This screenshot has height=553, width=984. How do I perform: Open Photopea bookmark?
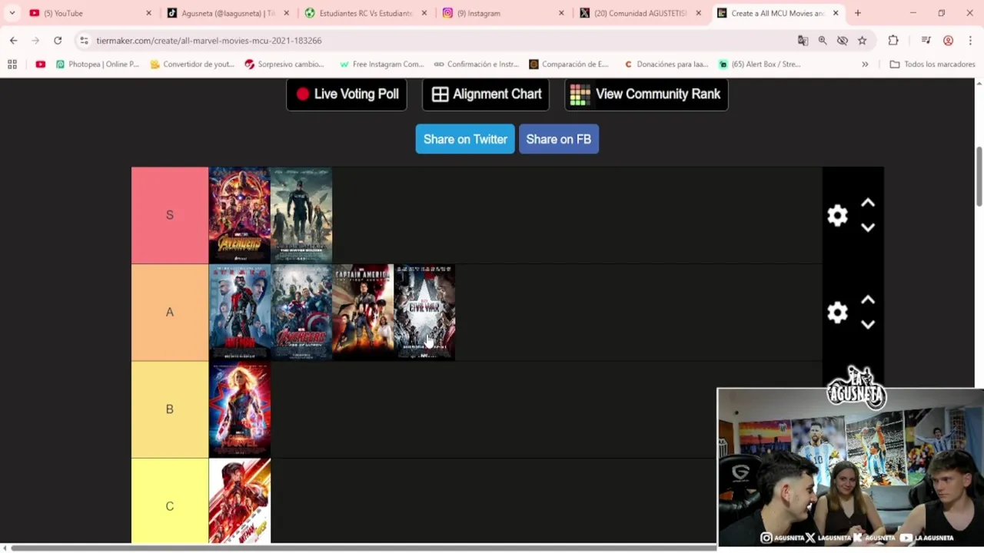[98, 65]
